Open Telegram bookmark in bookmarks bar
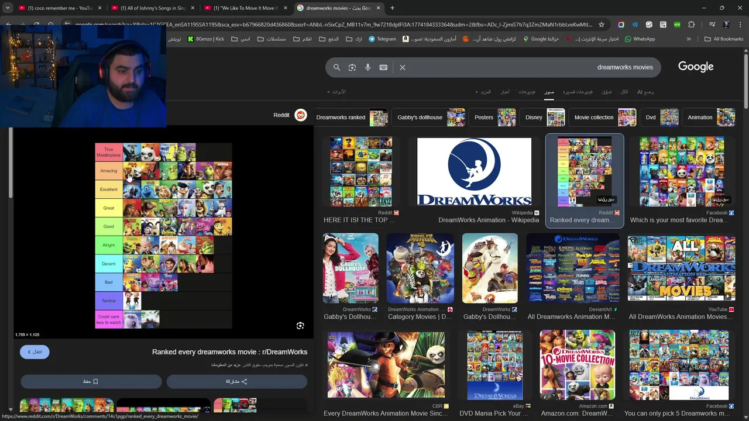The width and height of the screenshot is (749, 421). [382, 39]
